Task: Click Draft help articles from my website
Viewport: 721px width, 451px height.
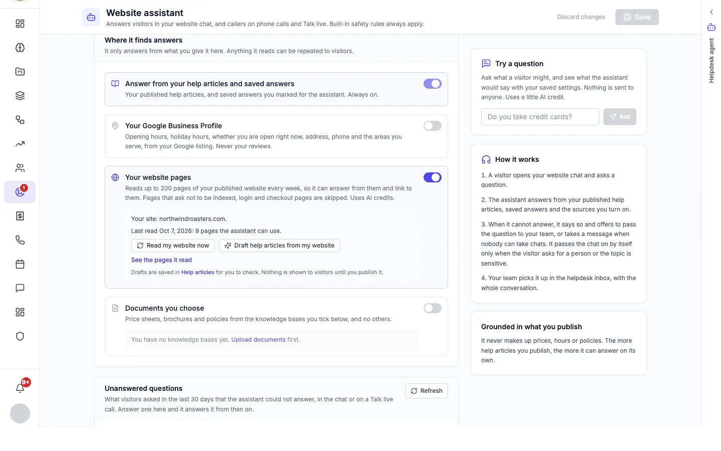Action: (x=279, y=246)
